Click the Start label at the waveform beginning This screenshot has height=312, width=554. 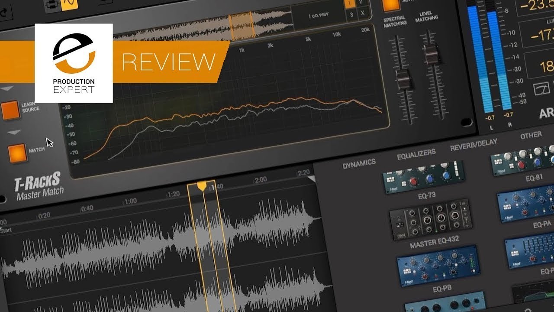click(6, 230)
